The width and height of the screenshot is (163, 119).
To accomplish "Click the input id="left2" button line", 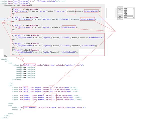I will pyautogui.click(x=45, y=90).
